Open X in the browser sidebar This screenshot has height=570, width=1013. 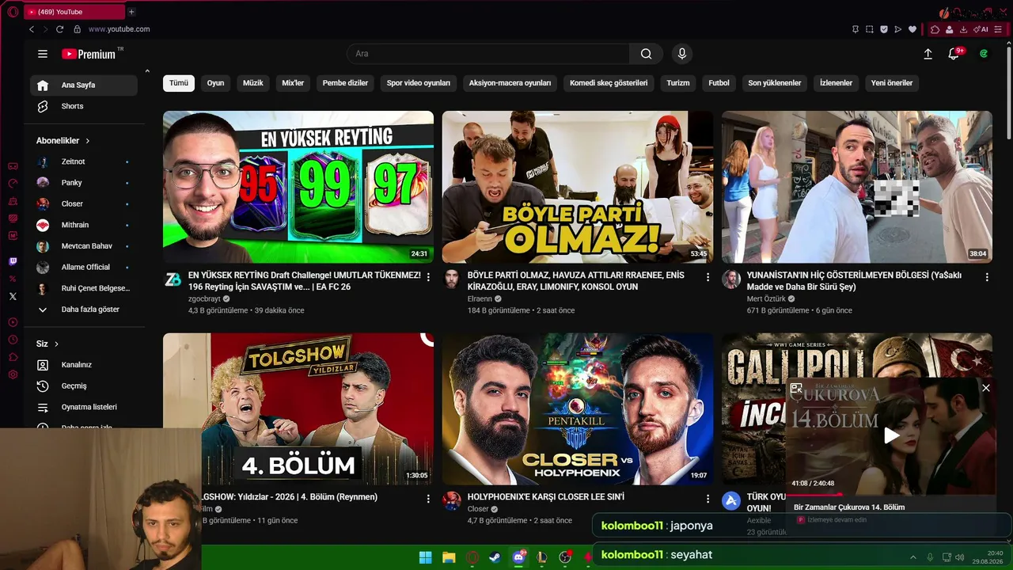coord(13,296)
